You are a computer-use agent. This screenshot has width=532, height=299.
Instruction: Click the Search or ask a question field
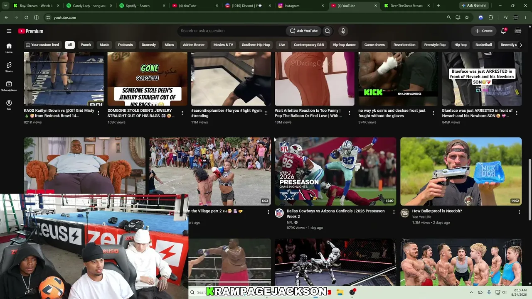point(232,31)
